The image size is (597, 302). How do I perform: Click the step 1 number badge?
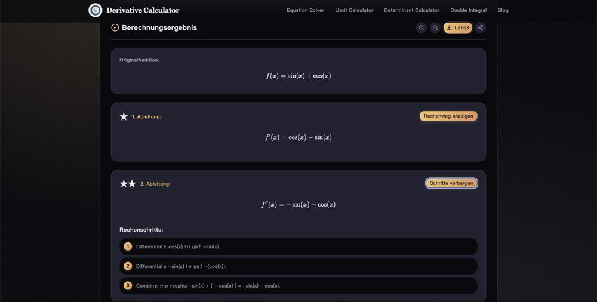point(128,246)
